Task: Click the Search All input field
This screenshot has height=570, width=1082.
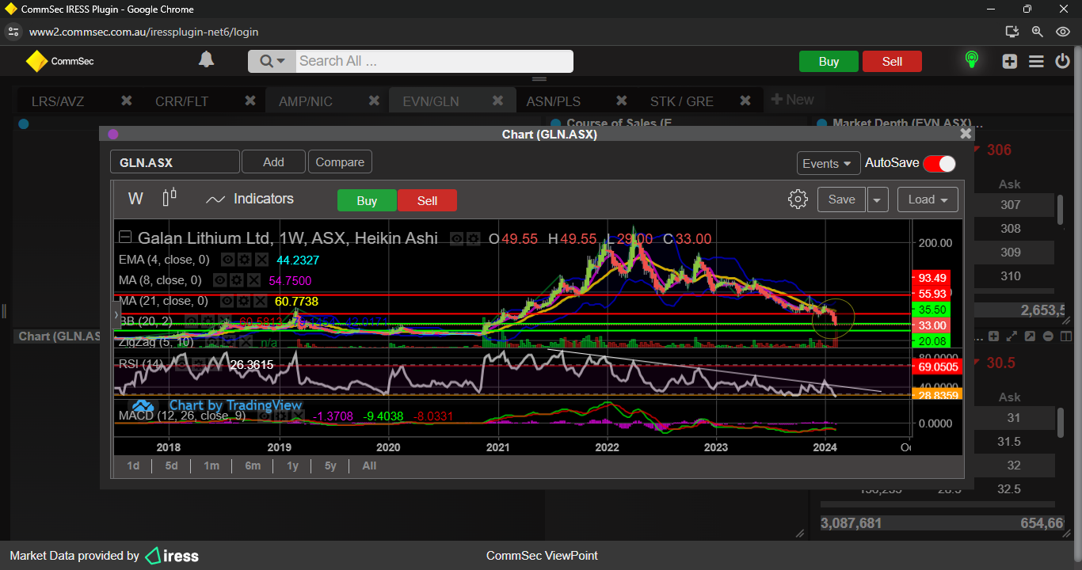Action: pyautogui.click(x=434, y=61)
